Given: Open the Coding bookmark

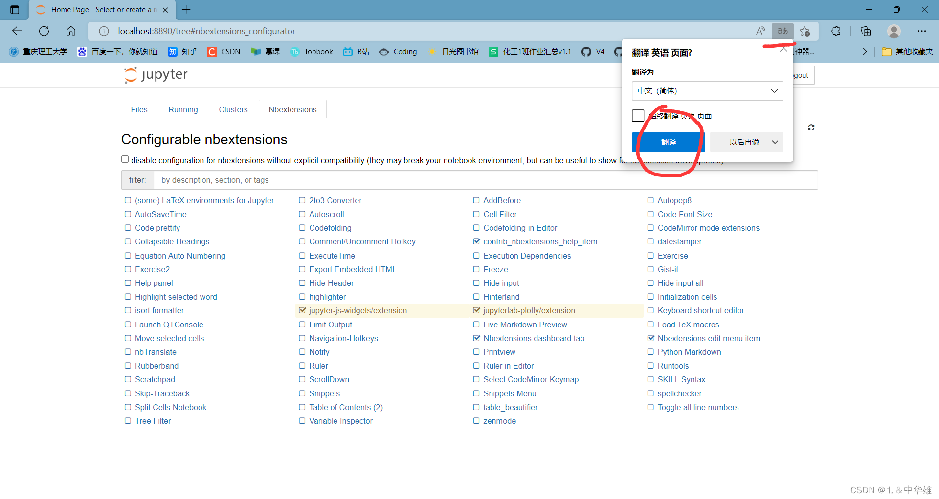Looking at the screenshot, I should 398,52.
